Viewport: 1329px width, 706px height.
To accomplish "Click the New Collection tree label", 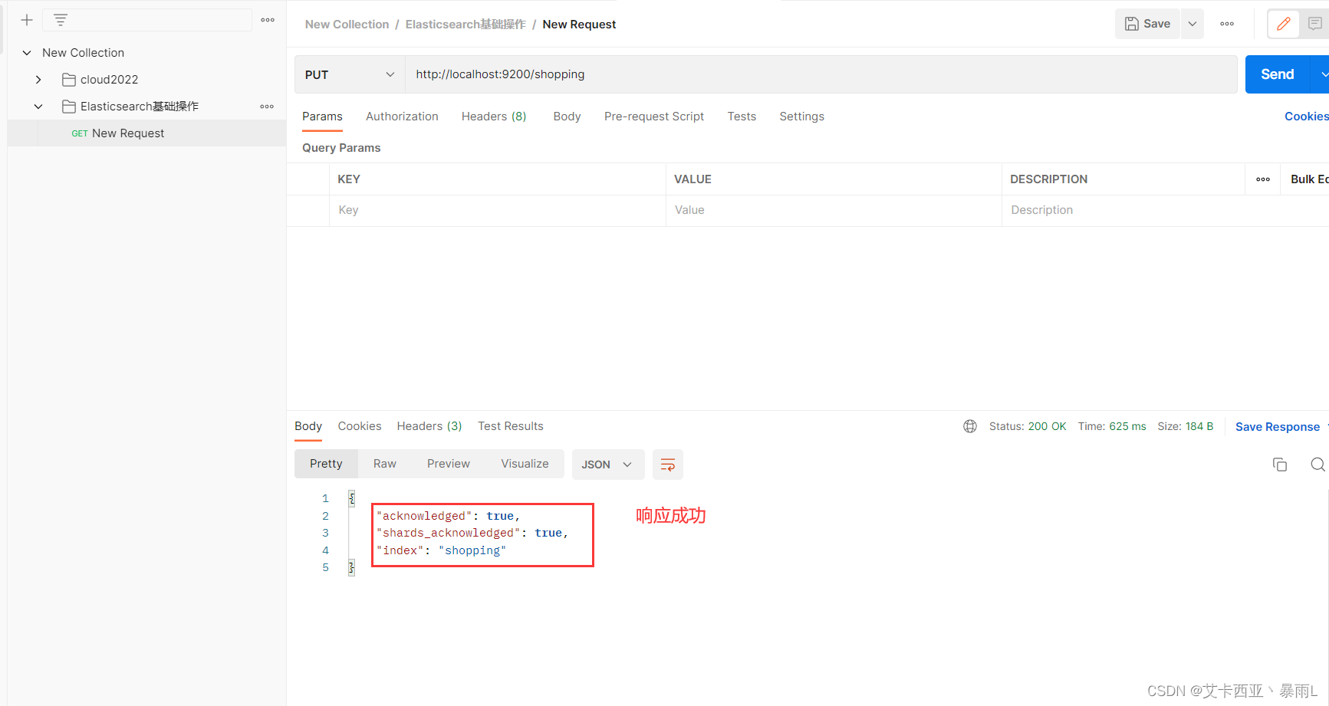I will (83, 53).
